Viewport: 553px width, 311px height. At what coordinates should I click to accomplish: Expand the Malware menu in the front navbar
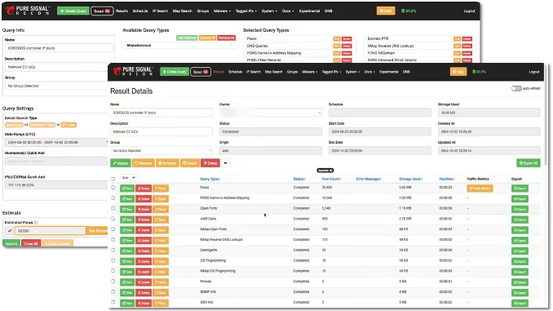[310, 72]
